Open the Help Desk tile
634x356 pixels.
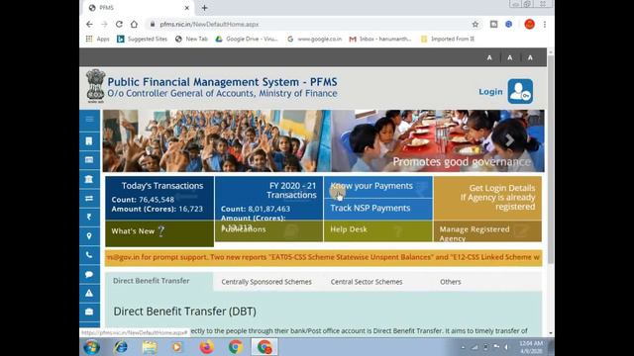point(377,230)
